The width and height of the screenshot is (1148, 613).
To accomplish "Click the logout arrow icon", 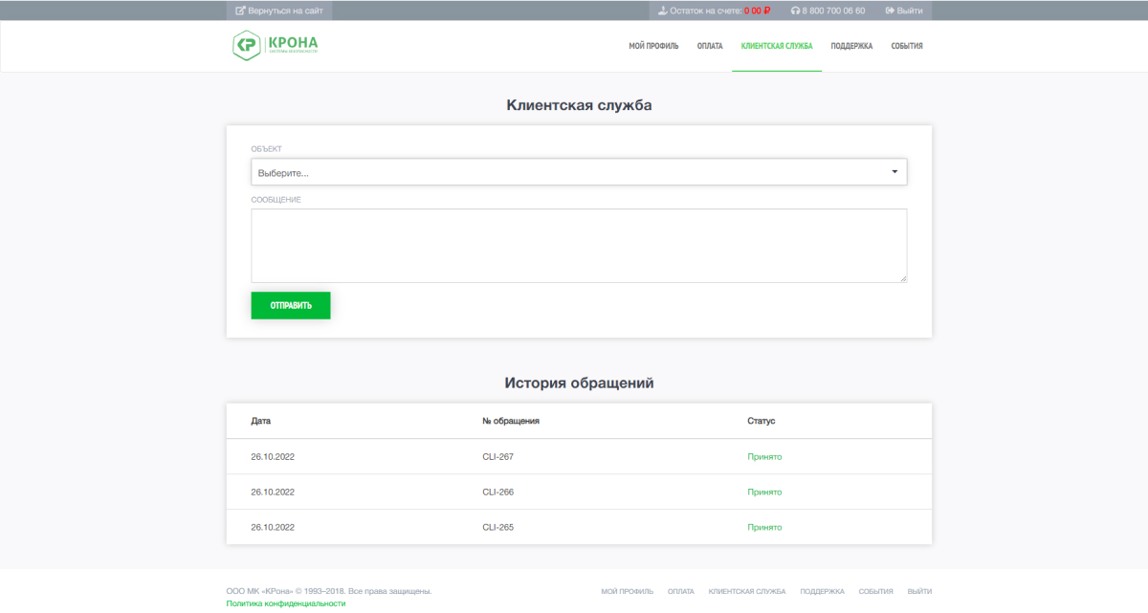I will pyautogui.click(x=890, y=11).
